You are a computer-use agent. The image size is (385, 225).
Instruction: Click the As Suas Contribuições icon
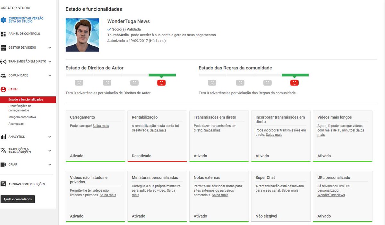point(3,184)
